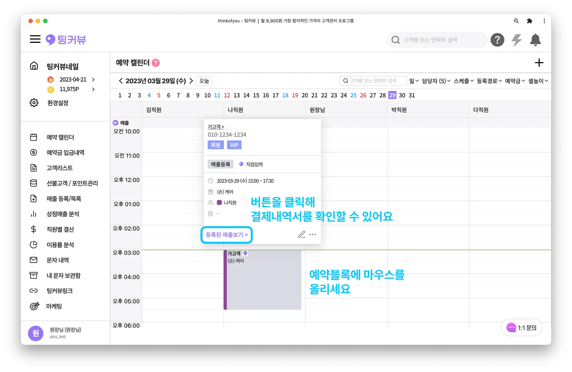Expand the 담당자 (5) dropdown

(x=436, y=81)
